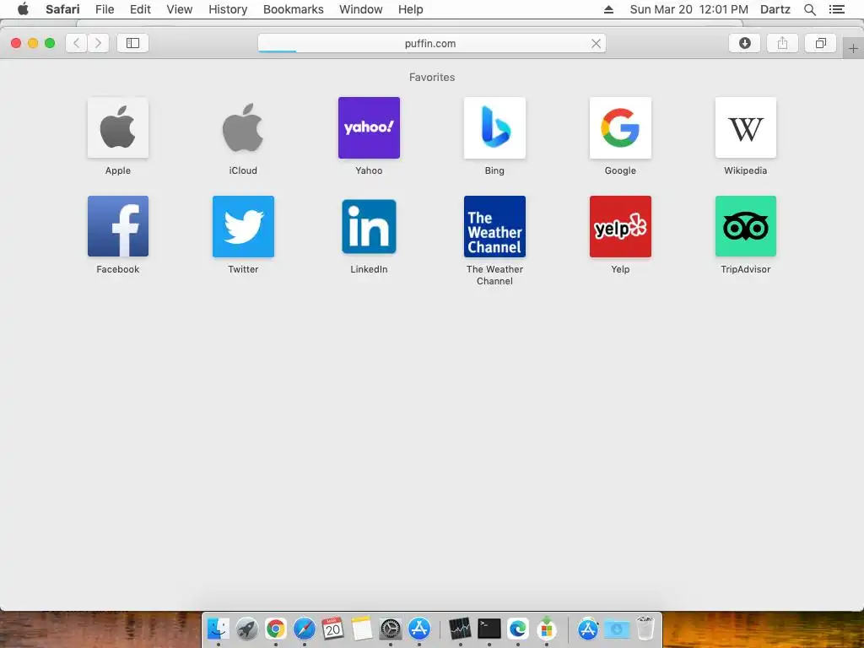Open Terminal from the Dock
Viewport: 864px width, 648px height.
489,629
